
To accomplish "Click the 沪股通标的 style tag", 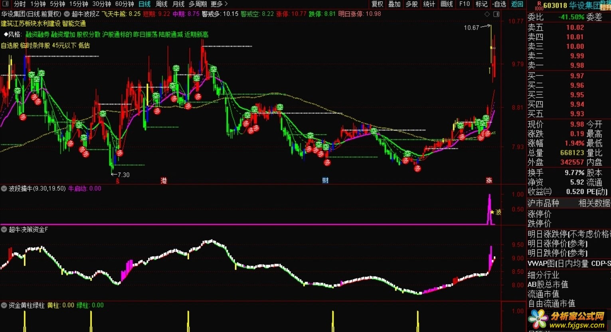I will (117, 35).
